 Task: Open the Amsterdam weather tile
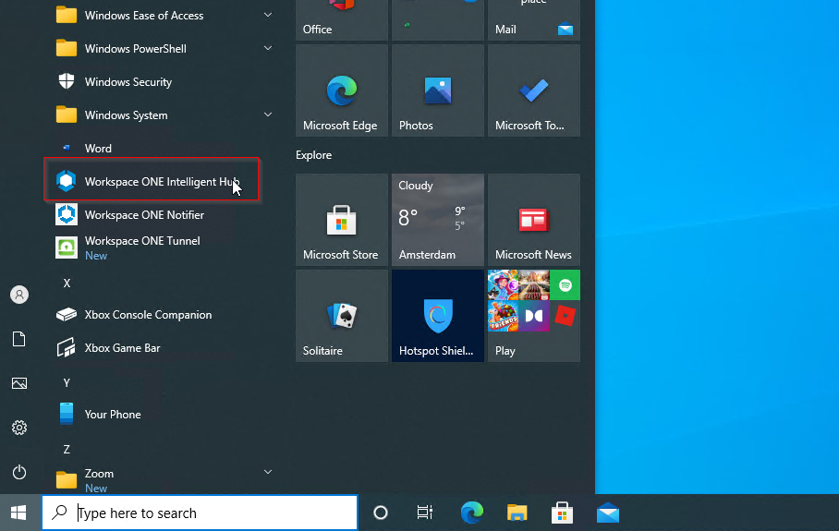437,220
